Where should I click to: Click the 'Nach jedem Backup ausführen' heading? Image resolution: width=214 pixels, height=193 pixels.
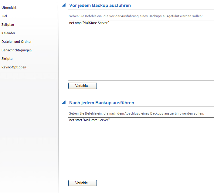click(x=101, y=103)
